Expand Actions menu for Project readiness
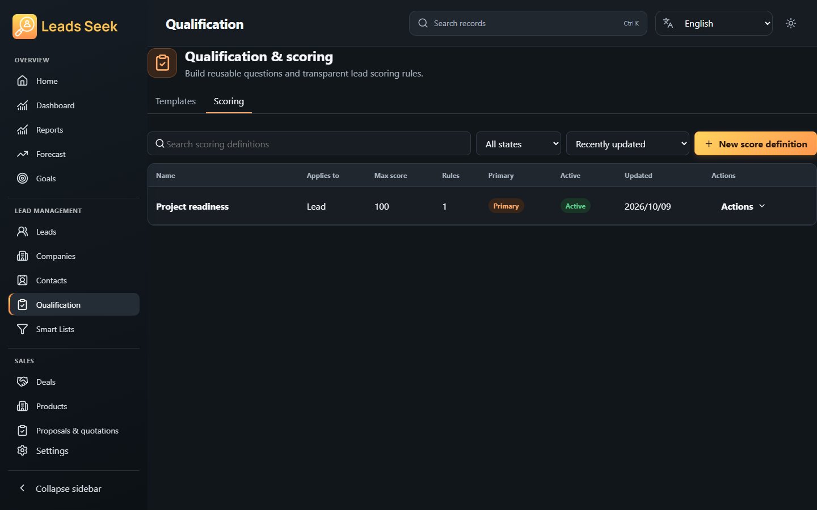 pyautogui.click(x=743, y=206)
